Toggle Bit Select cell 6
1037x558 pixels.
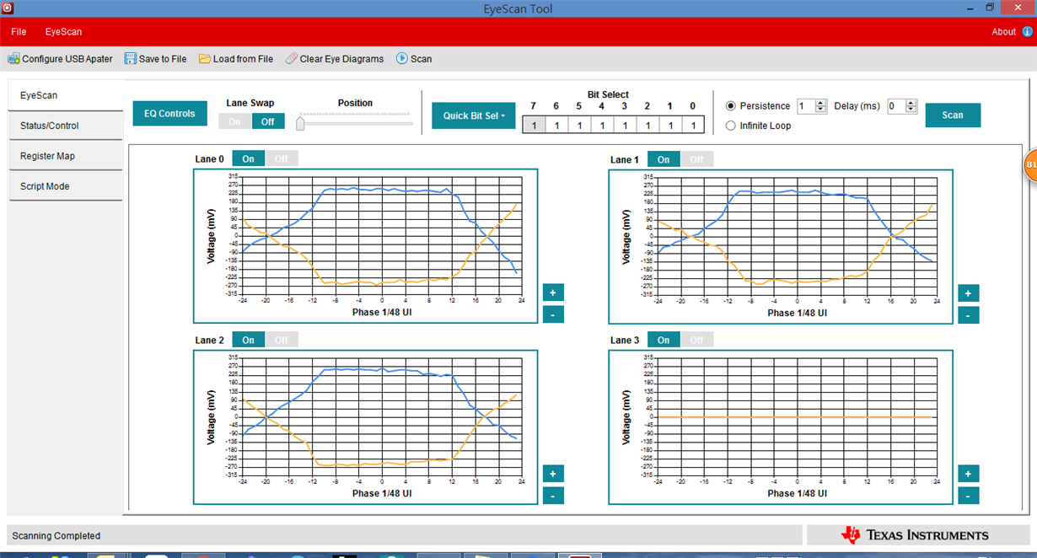556,125
